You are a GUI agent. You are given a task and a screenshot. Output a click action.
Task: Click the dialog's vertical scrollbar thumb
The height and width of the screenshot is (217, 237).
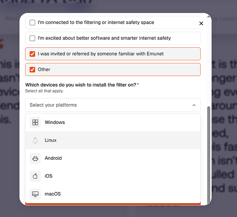point(208,155)
